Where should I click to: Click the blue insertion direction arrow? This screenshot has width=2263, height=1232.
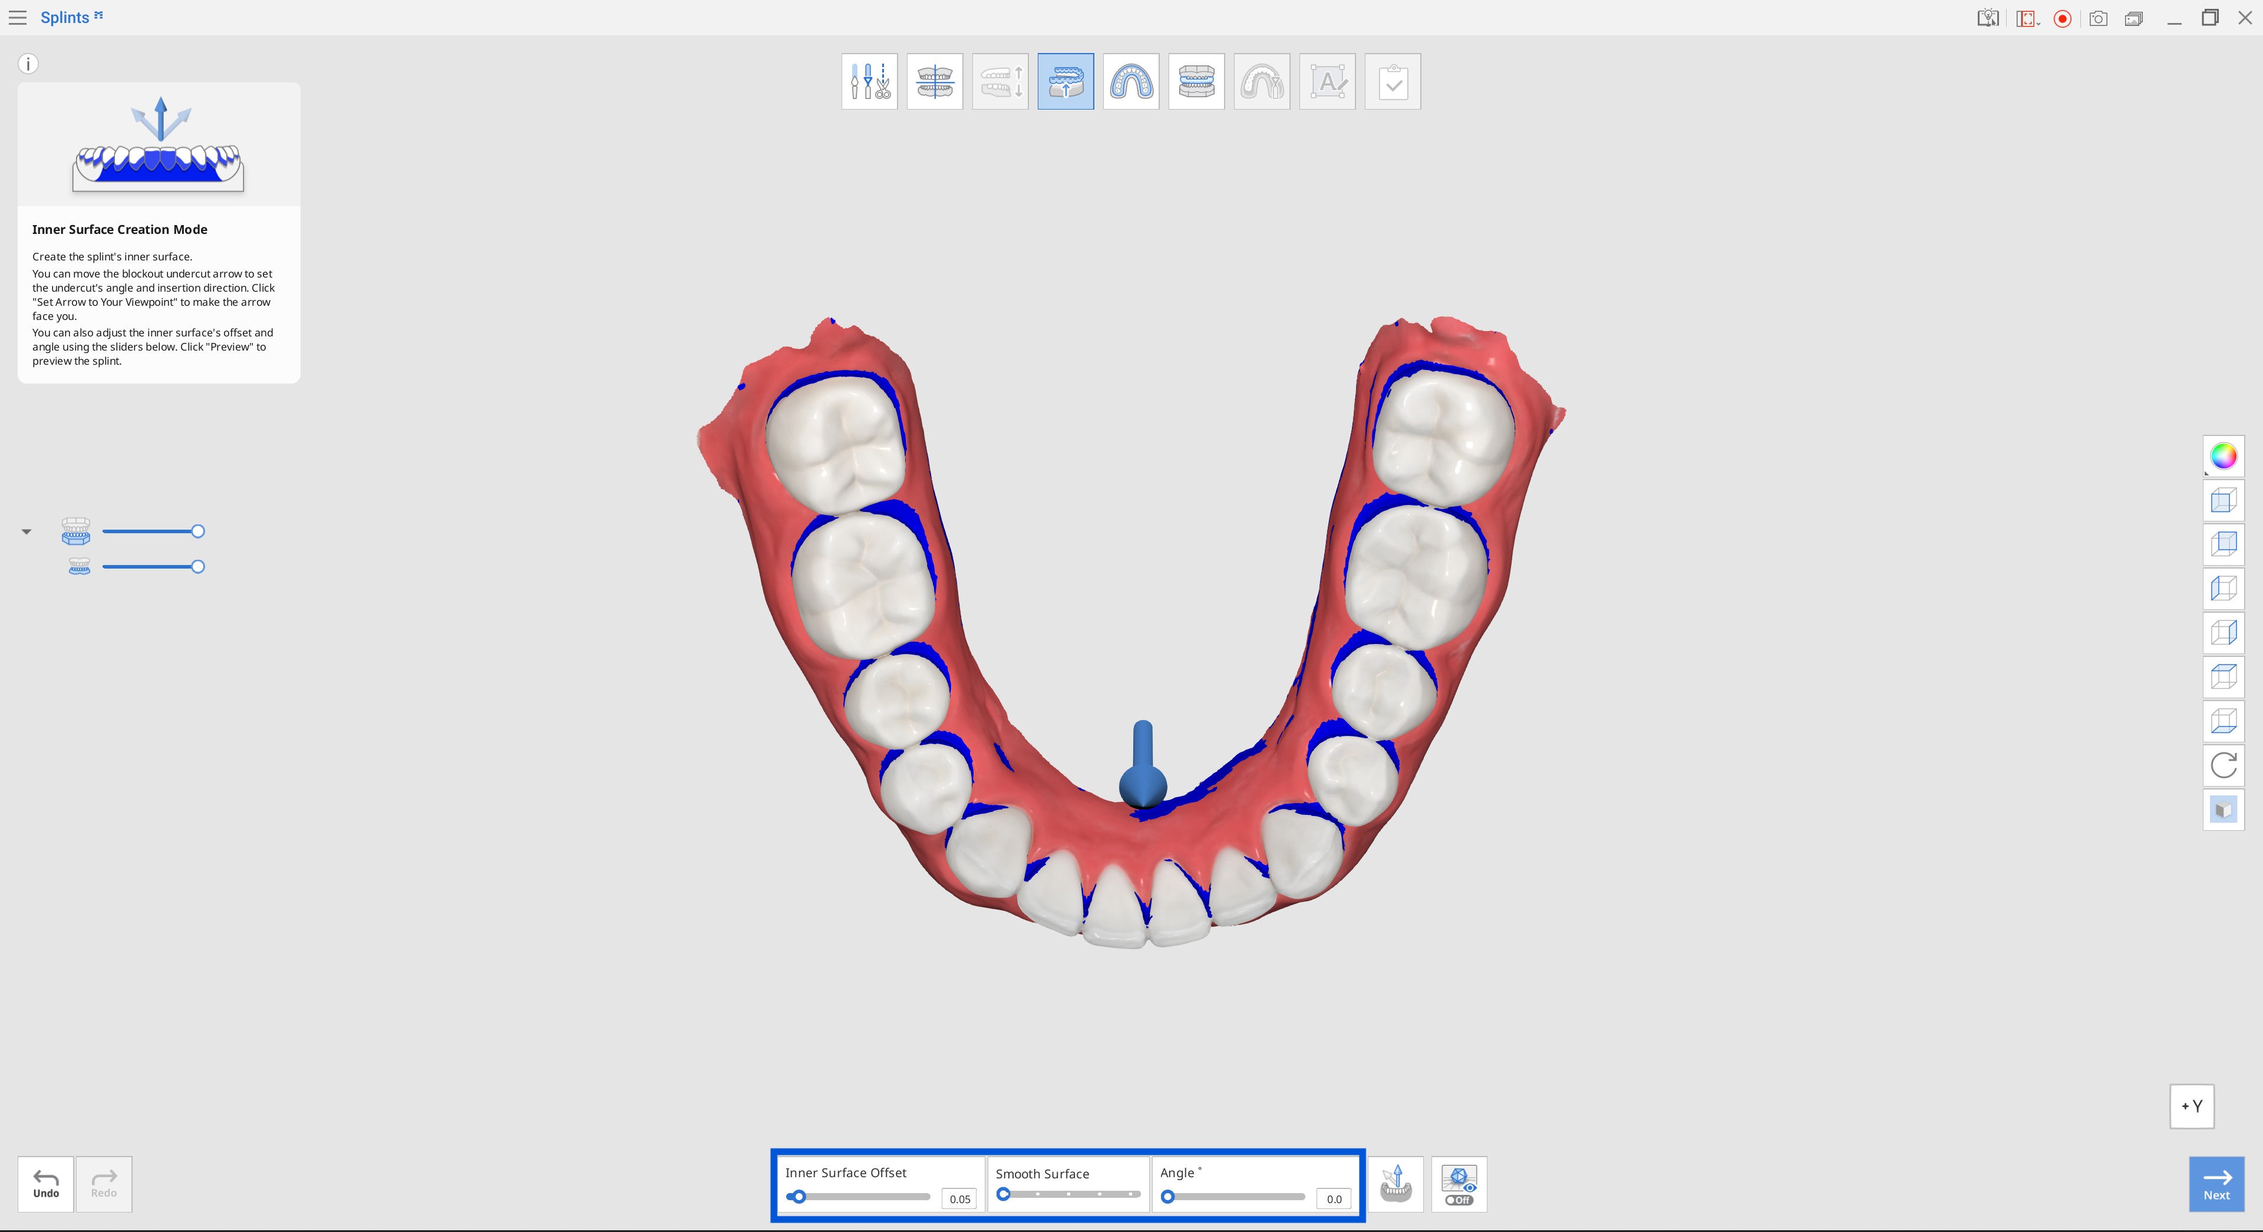(1143, 764)
